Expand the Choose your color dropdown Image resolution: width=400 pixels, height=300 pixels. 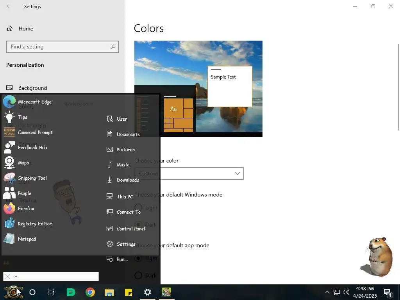point(189,173)
